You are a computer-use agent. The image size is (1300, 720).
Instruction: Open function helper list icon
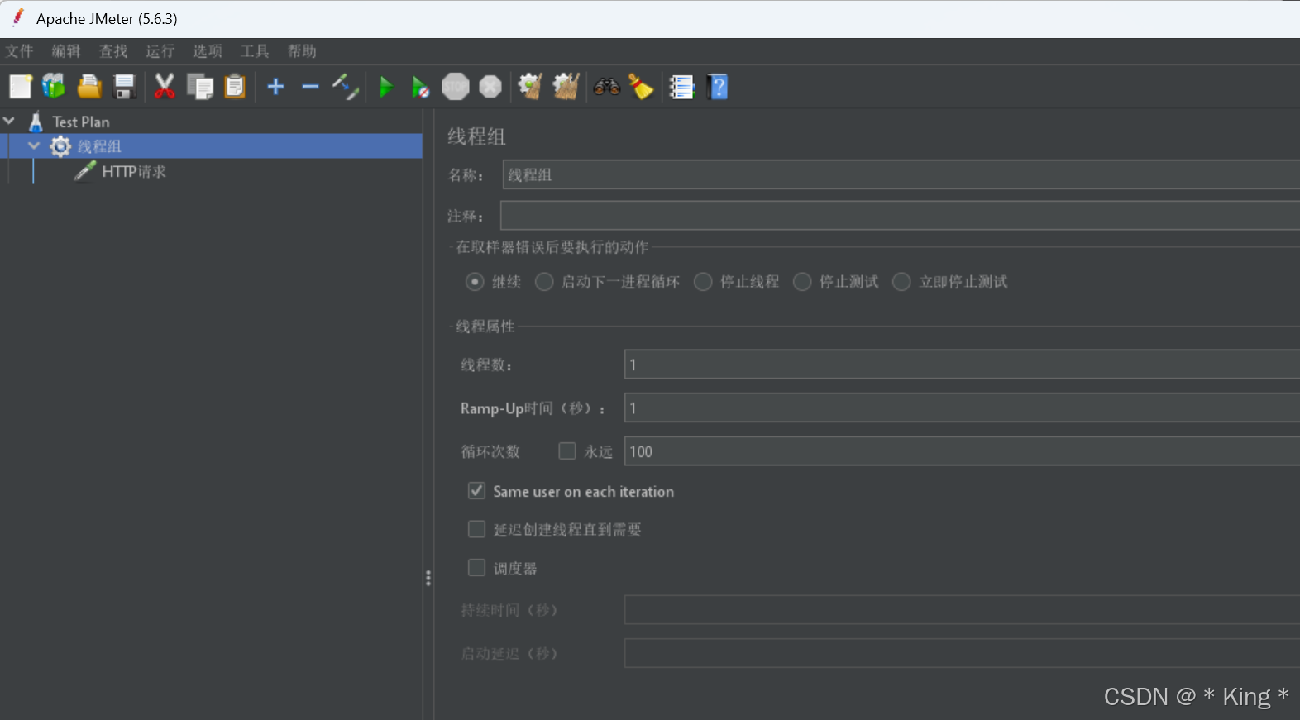point(681,87)
